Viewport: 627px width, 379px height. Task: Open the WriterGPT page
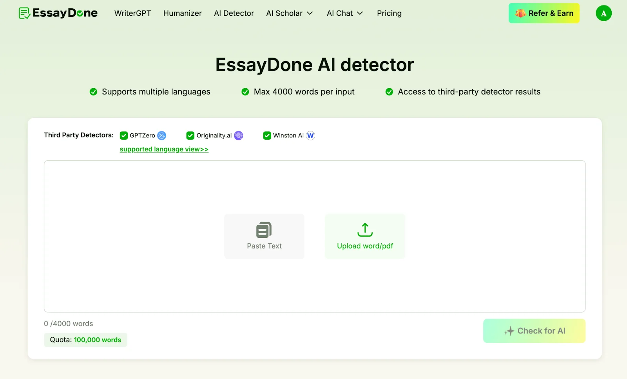[x=132, y=13]
